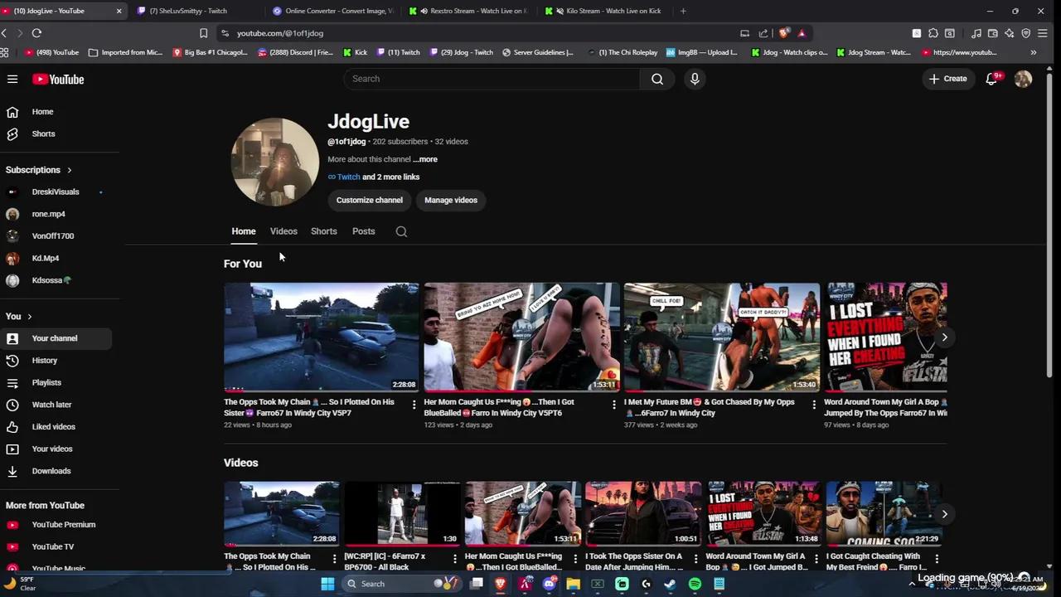Show next For You videos arrow
Viewport: 1061px width, 597px height.
(944, 337)
